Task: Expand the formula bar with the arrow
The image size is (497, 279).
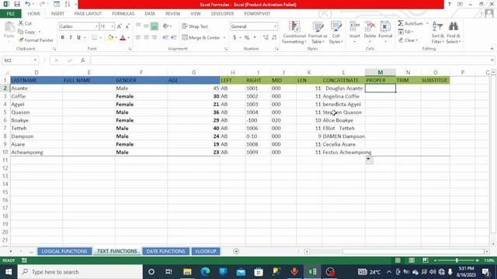Action: (492, 60)
